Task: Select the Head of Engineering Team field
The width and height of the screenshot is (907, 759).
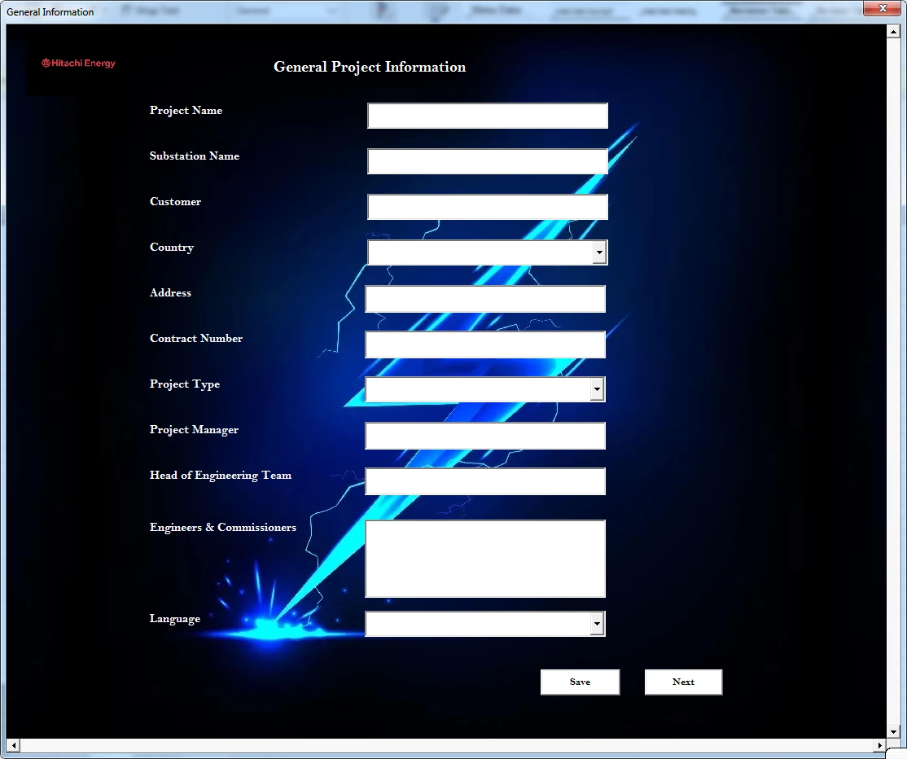Action: [x=485, y=481]
